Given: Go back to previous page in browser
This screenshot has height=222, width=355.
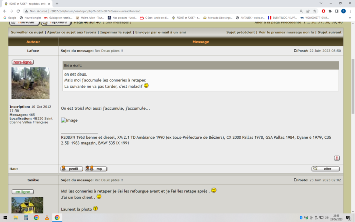Looking at the screenshot, I should coord(5,11).
